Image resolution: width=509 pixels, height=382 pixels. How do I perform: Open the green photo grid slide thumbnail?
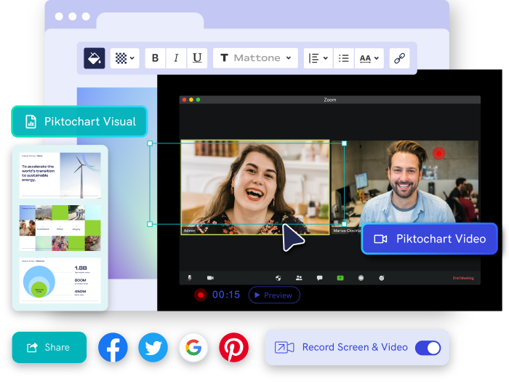pos(60,228)
